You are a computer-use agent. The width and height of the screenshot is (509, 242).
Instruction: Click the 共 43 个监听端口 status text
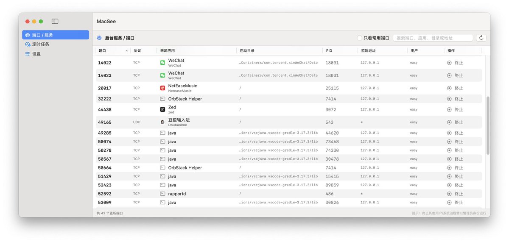[109, 213]
